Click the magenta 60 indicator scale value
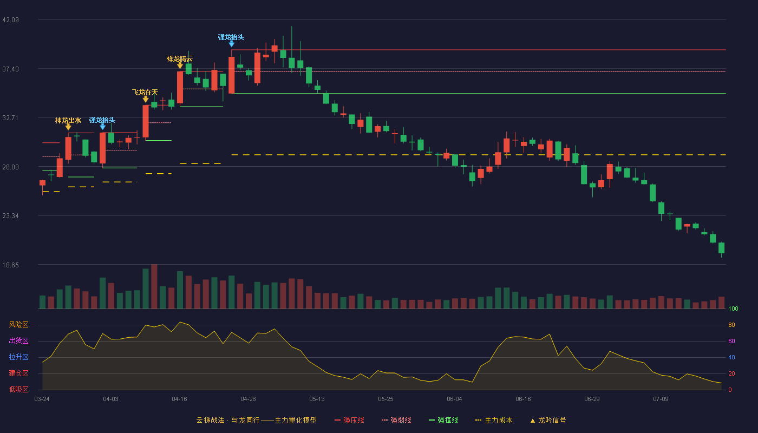 pos(731,342)
